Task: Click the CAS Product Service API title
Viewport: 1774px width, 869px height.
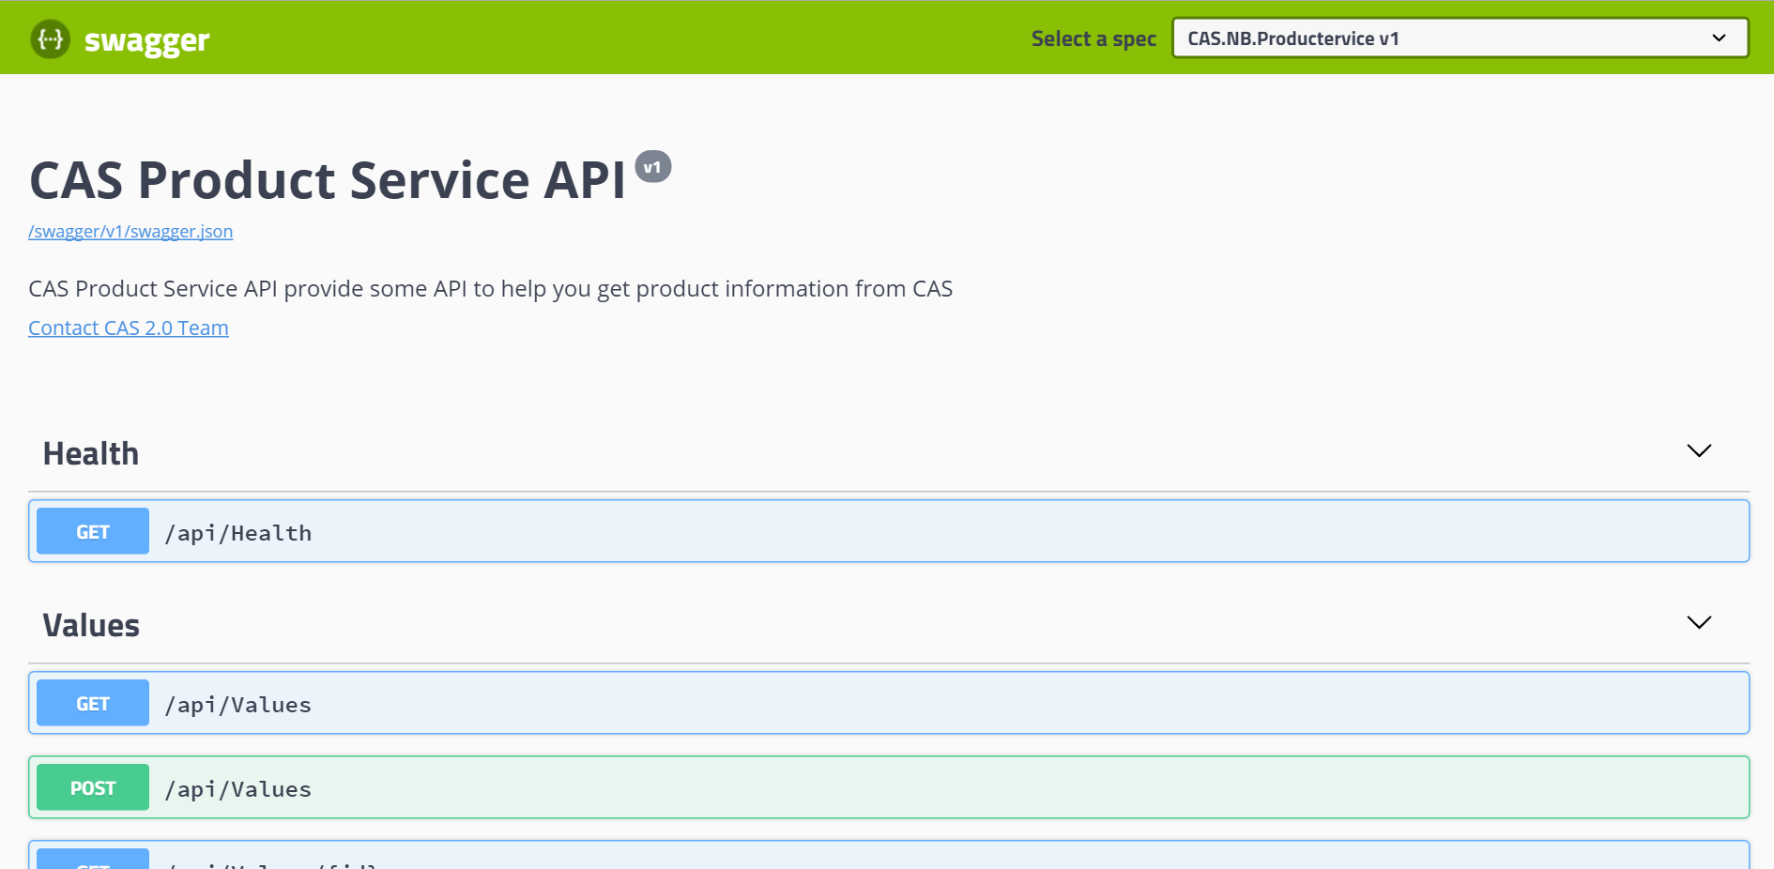Action: pos(328,180)
